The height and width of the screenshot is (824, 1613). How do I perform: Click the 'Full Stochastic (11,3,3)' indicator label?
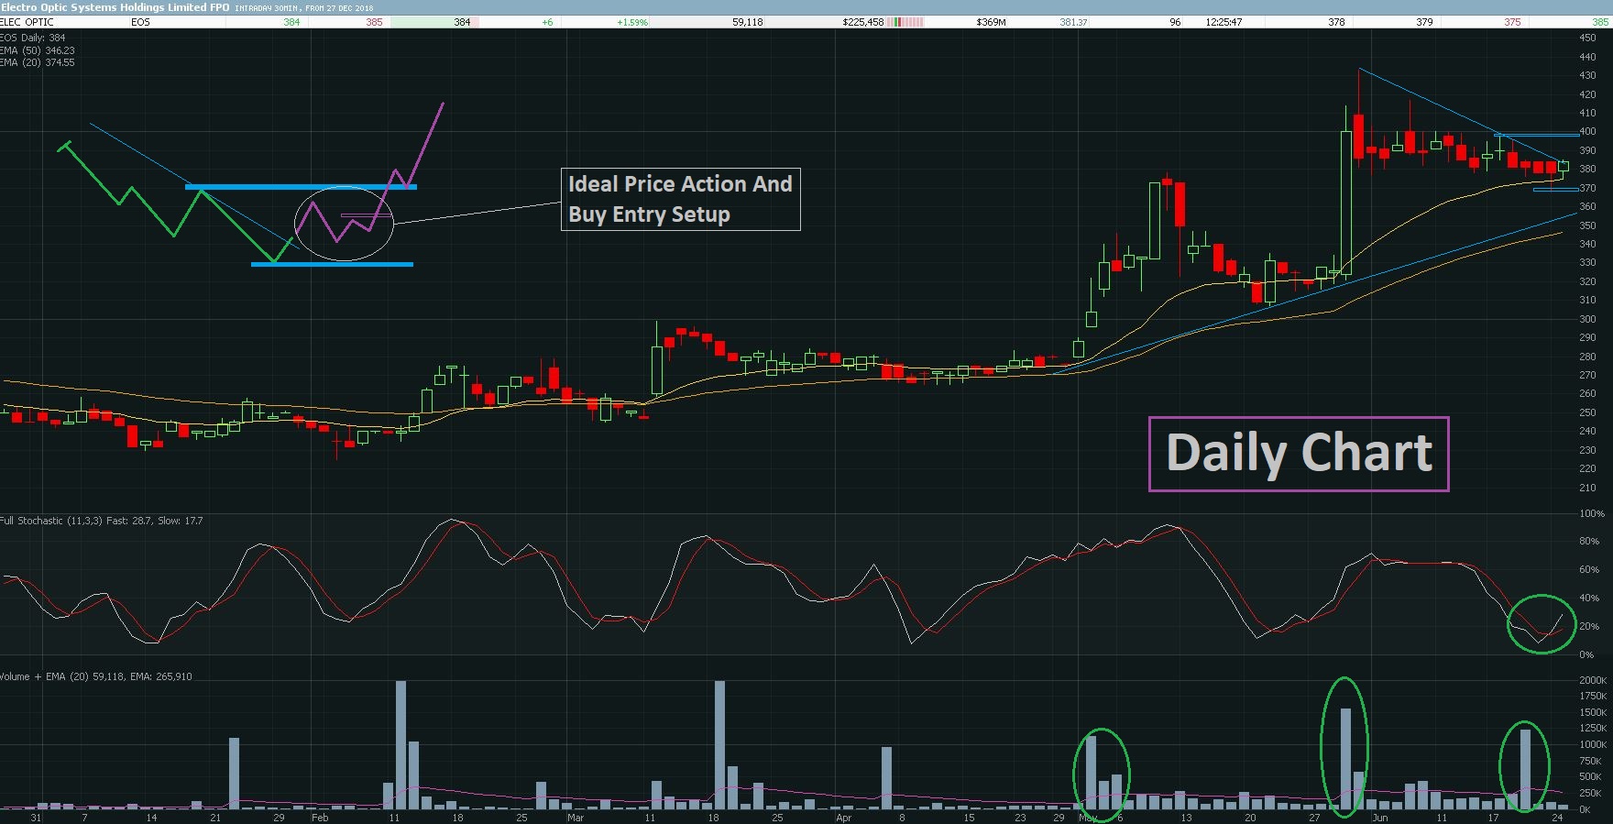pos(51,521)
